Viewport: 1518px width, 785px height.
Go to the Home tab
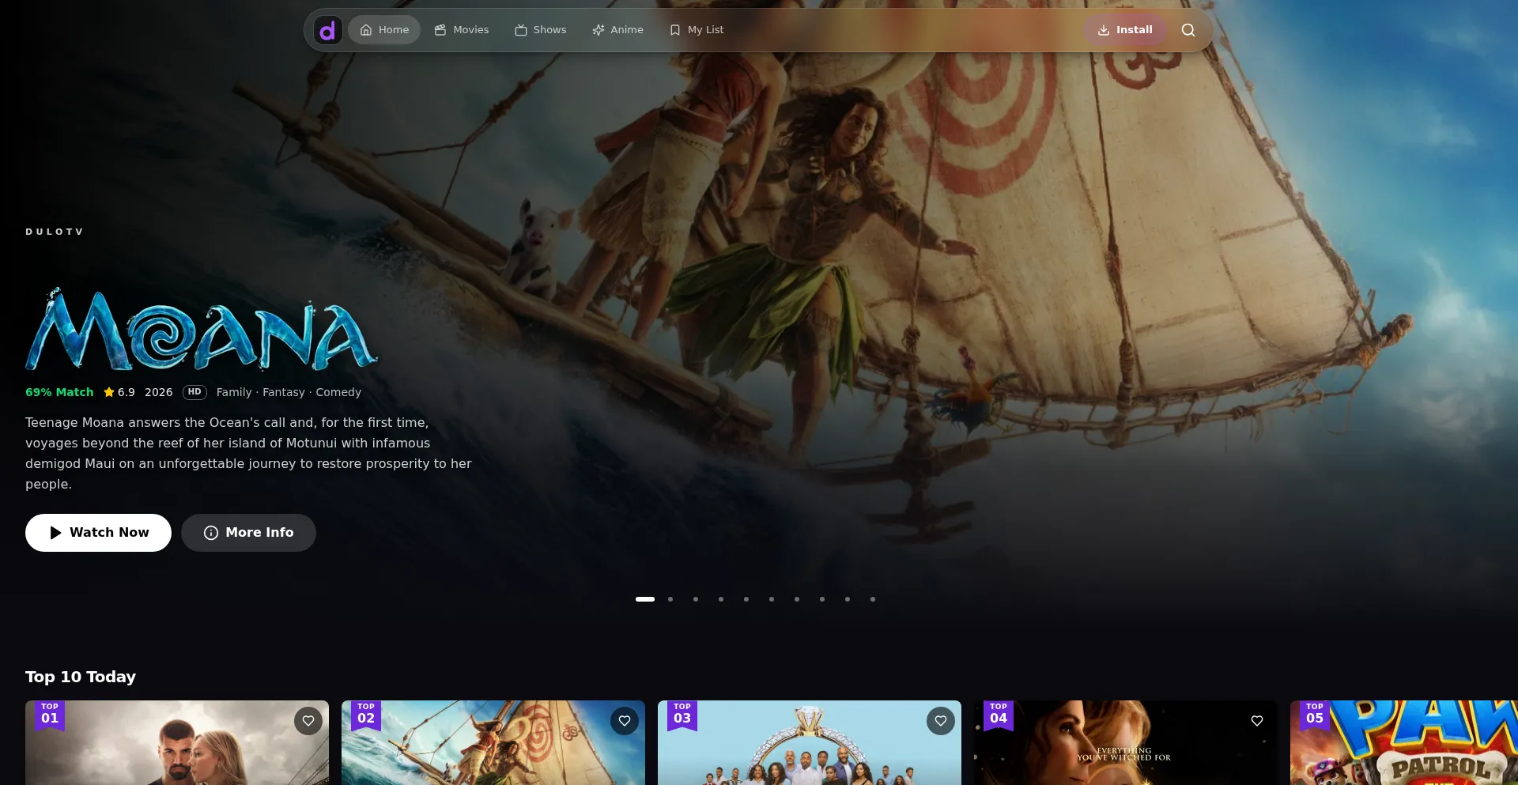(x=384, y=30)
